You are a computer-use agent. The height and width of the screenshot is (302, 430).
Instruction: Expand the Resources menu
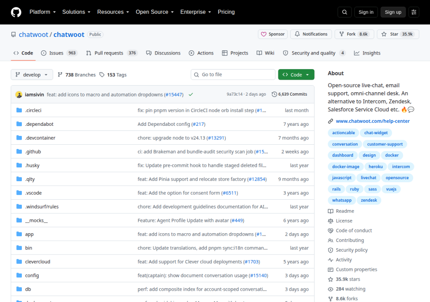coord(113,12)
